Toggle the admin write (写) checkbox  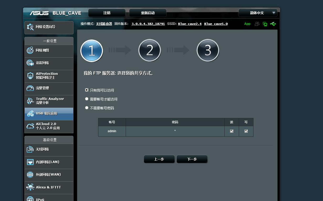pyautogui.click(x=246, y=131)
